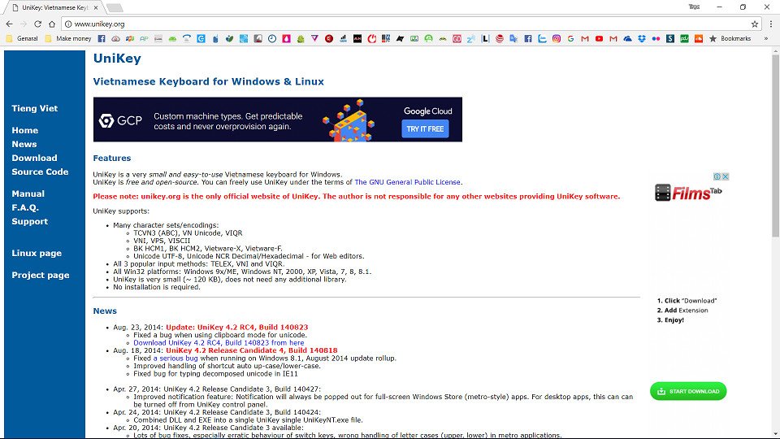This screenshot has width=780, height=439.
Task: Follow Download UniKey 4.2 RC4 Build 140823 link
Action: (x=219, y=343)
